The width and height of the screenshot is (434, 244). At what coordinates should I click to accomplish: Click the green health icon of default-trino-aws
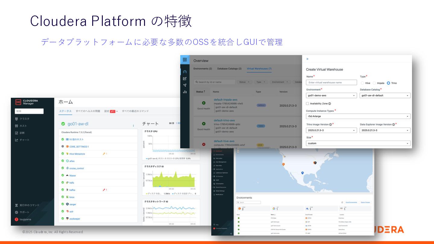tap(204, 124)
